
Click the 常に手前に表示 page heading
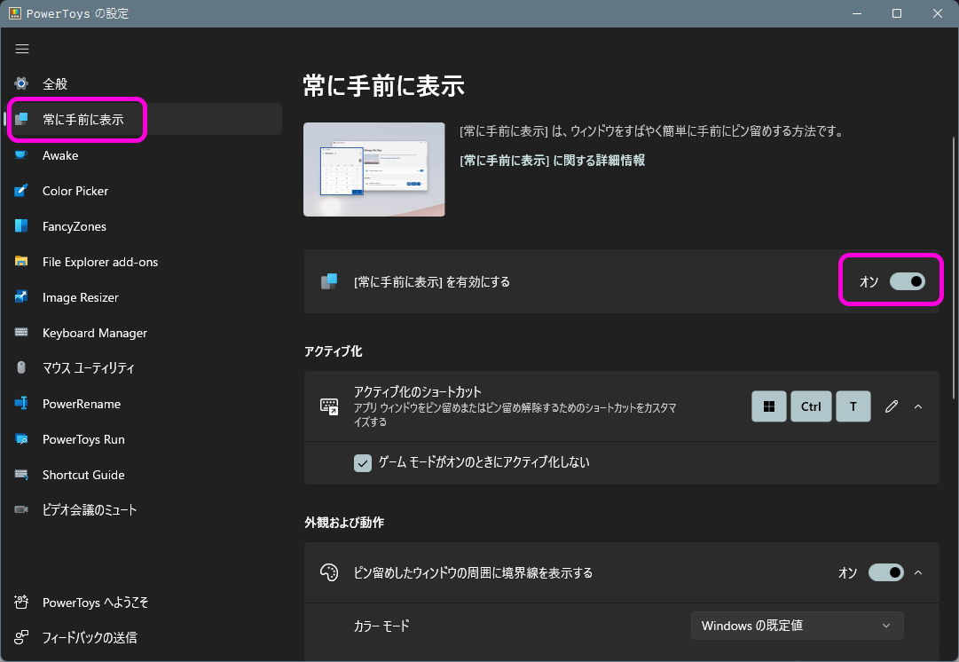[384, 86]
